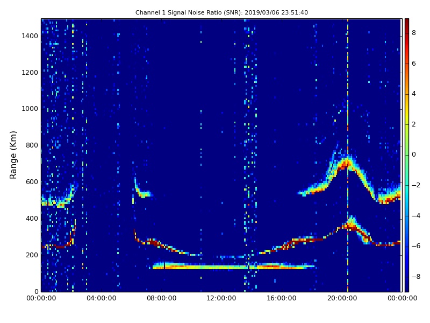Click the x-axis tick label 04:00:00

click(x=102, y=298)
